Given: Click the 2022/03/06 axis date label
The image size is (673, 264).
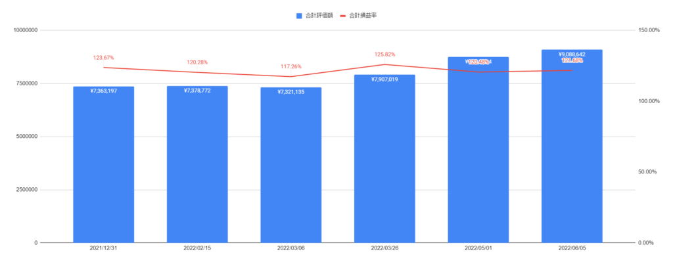Looking at the screenshot, I should point(290,249).
